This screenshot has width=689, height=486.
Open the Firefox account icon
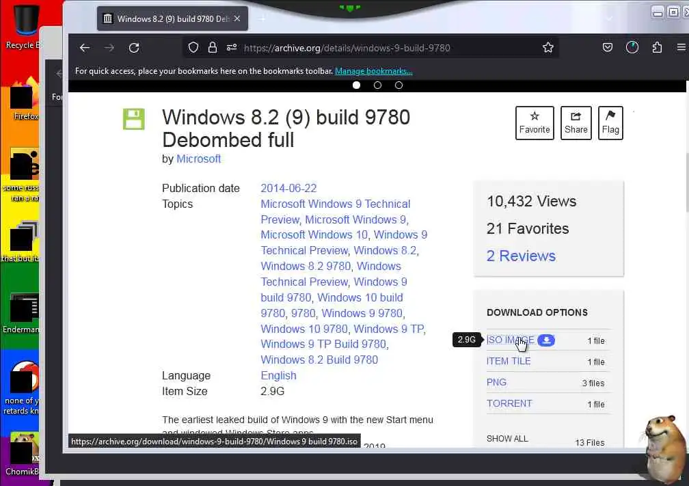tap(632, 47)
